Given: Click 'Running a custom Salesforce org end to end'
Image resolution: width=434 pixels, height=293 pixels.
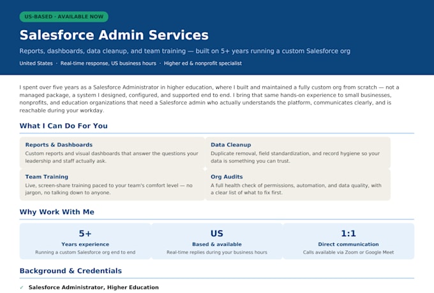Looking at the screenshot, I should [86, 252].
